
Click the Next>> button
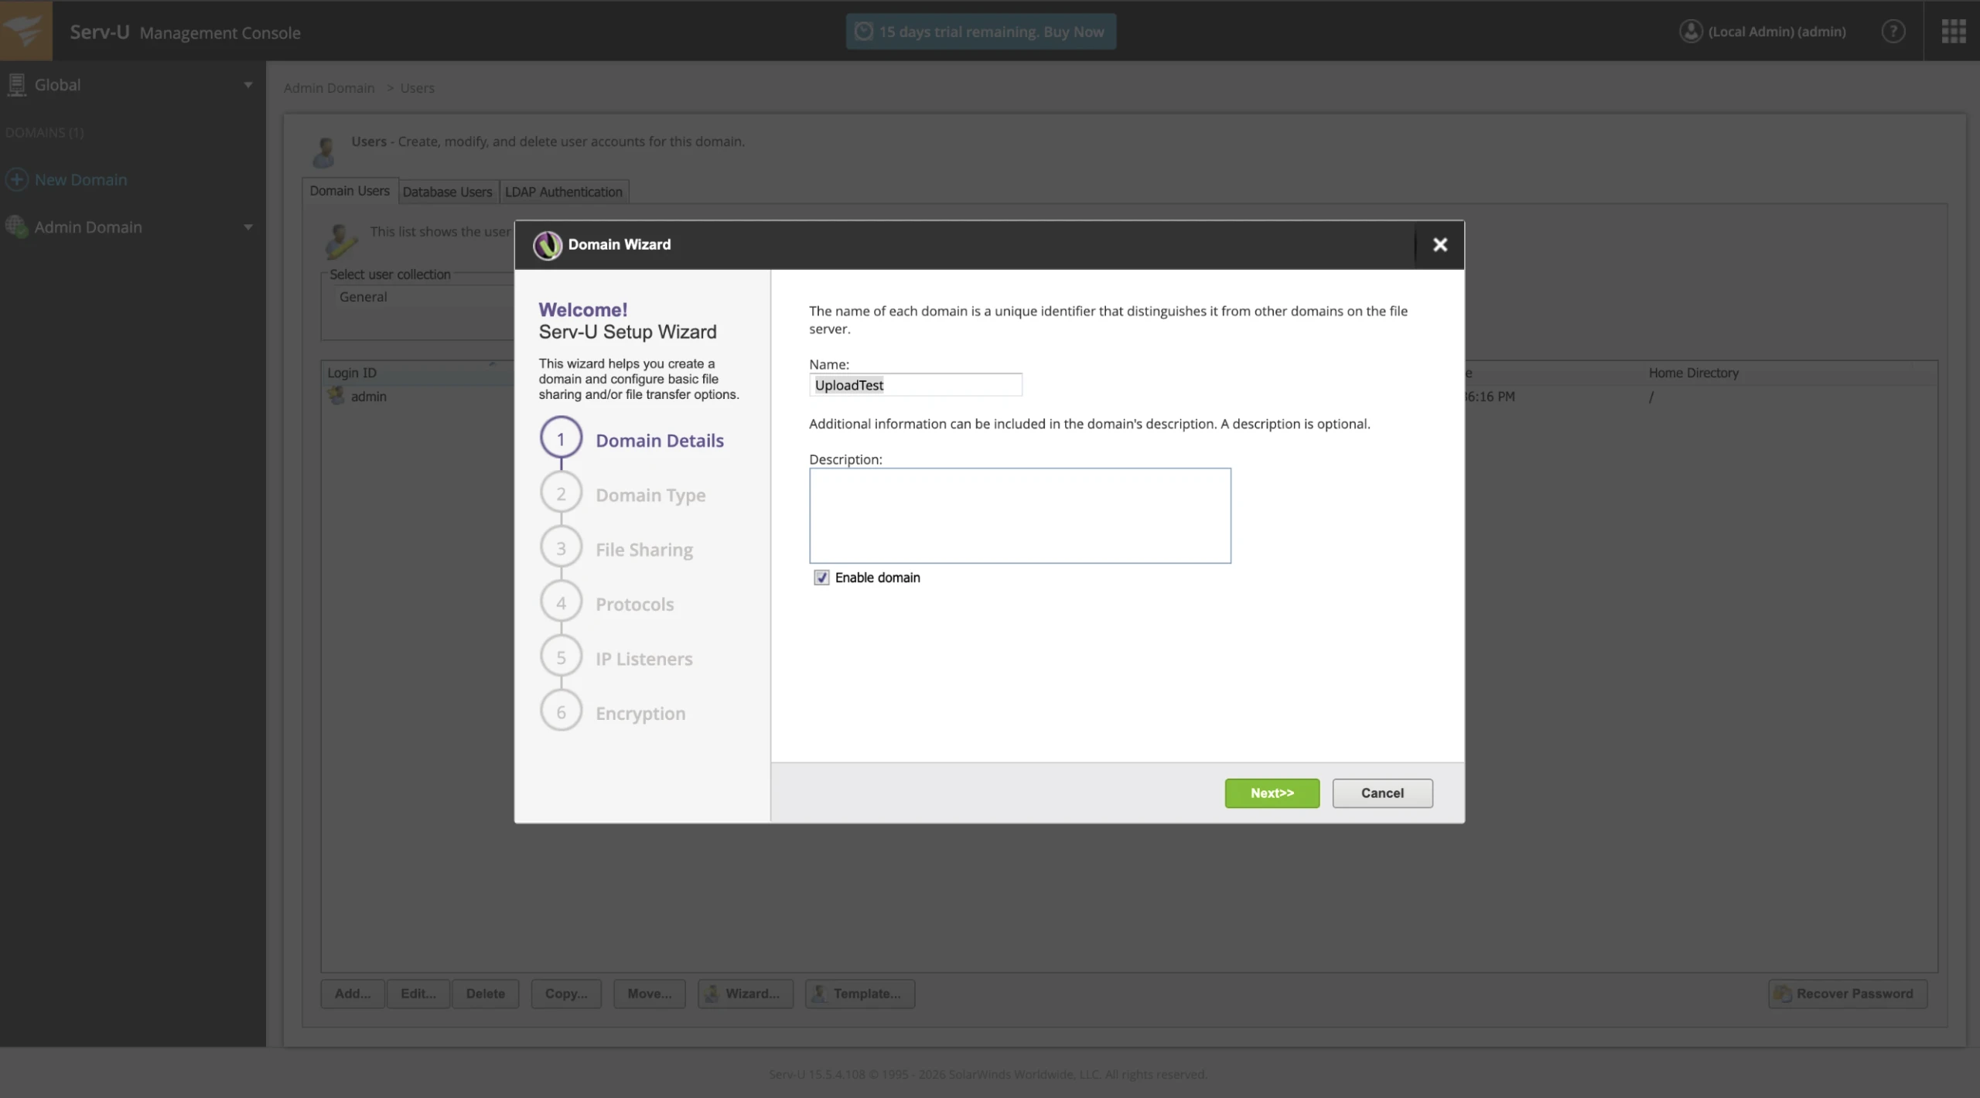1272,793
